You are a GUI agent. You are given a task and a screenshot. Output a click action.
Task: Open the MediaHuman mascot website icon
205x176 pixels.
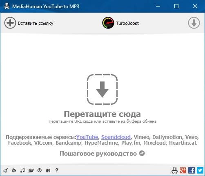pos(174,170)
